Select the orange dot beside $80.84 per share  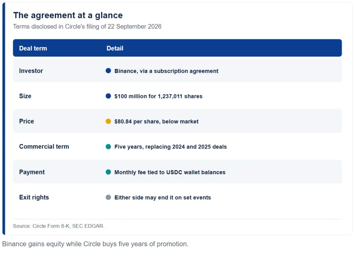click(108, 122)
